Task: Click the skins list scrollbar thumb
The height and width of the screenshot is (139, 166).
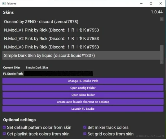Action: pyautogui.click(x=162, y=53)
